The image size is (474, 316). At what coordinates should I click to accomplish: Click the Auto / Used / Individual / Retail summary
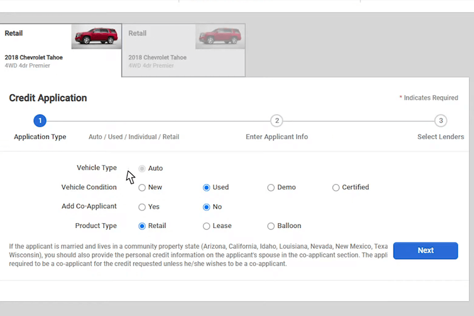134,137
